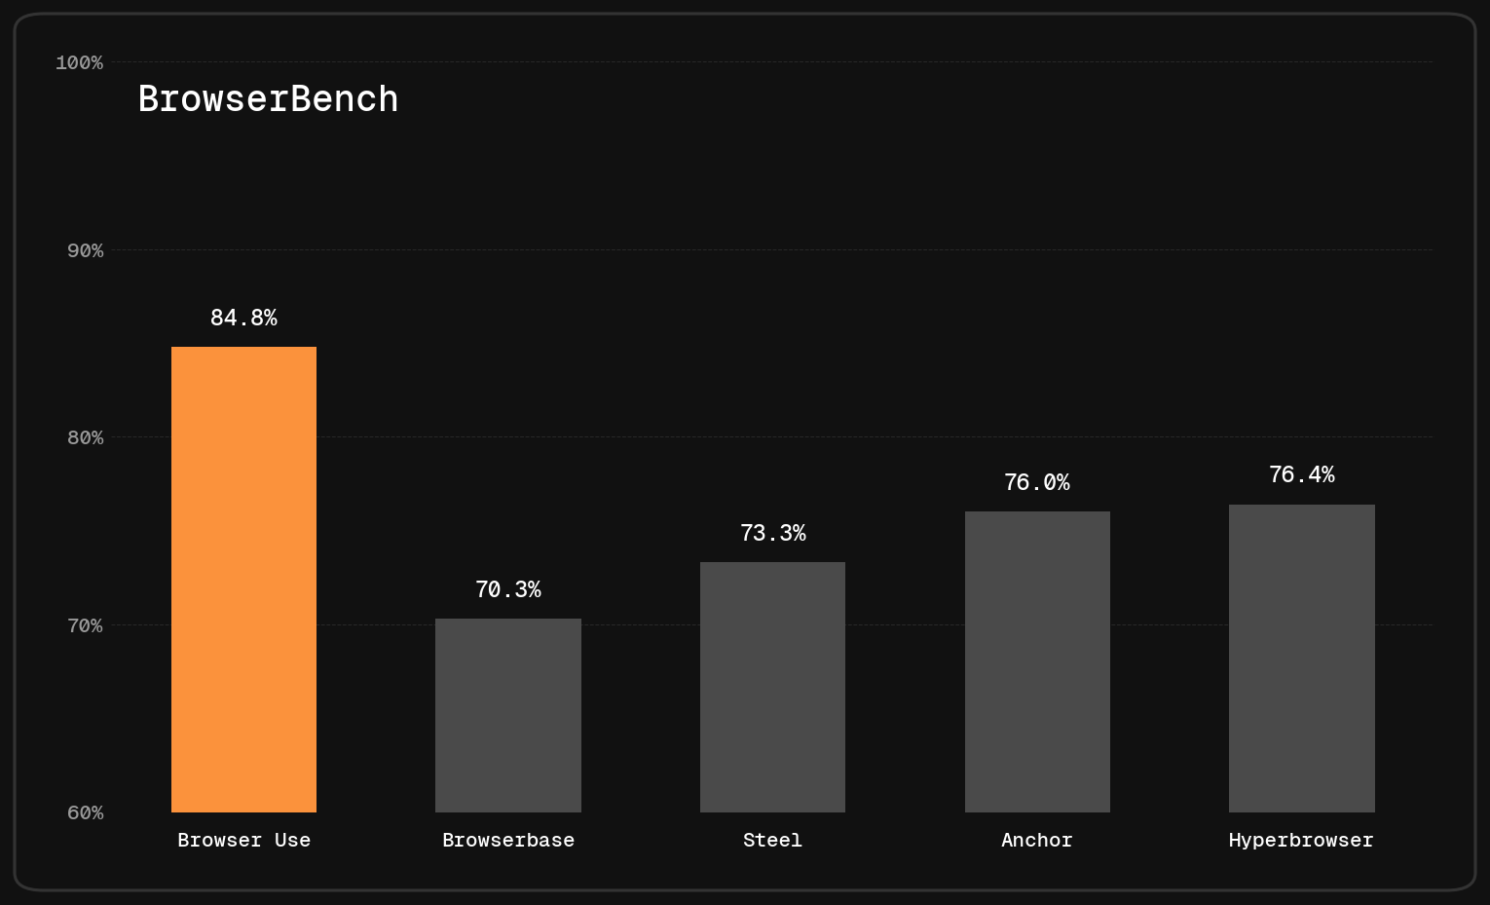
Task: Select the 60% y-axis tick label
Action: coord(85,812)
